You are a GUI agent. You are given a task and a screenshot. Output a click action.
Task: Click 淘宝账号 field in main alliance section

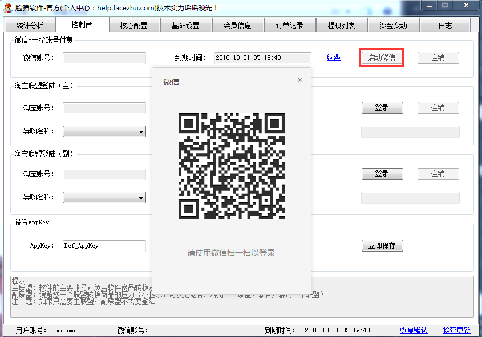tap(104, 108)
